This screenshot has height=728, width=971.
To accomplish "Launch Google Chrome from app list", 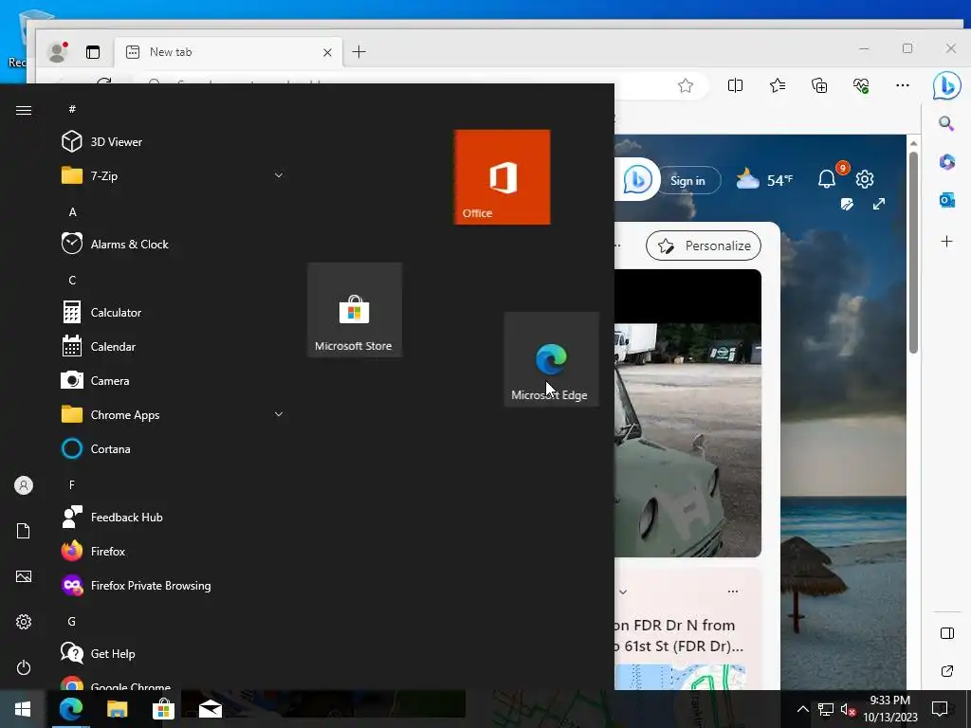I will (174, 683).
